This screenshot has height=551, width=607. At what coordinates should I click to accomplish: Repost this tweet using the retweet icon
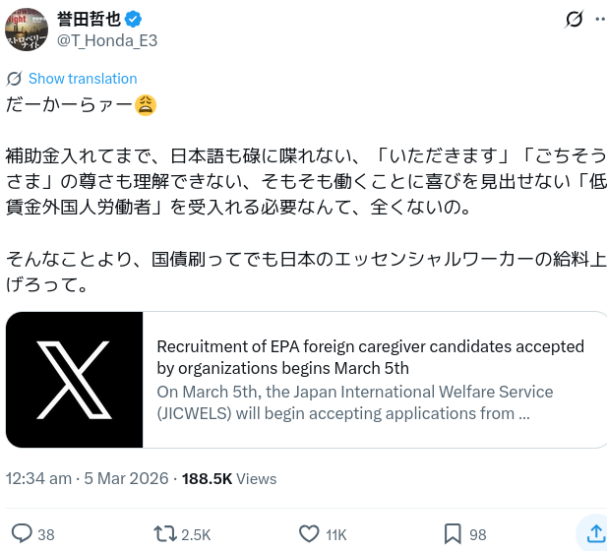pyautogui.click(x=165, y=533)
